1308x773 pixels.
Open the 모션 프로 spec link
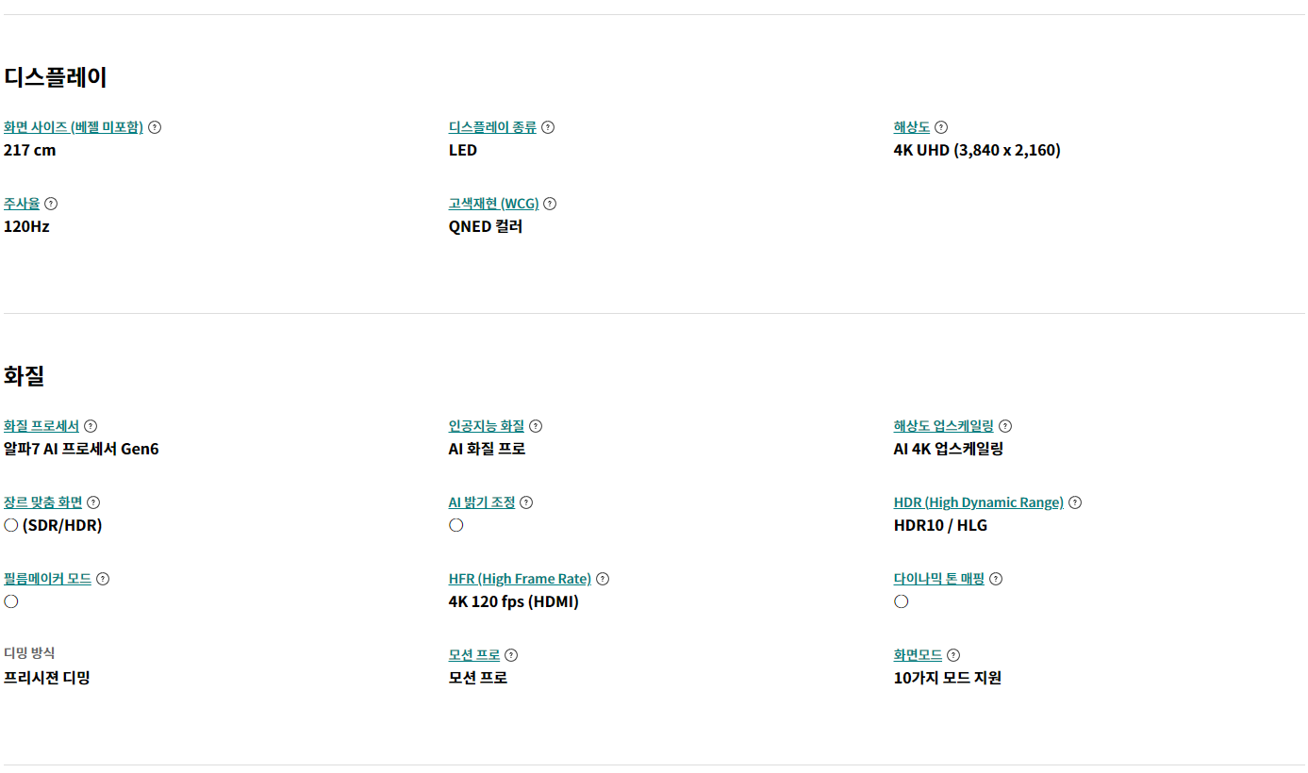tap(474, 655)
